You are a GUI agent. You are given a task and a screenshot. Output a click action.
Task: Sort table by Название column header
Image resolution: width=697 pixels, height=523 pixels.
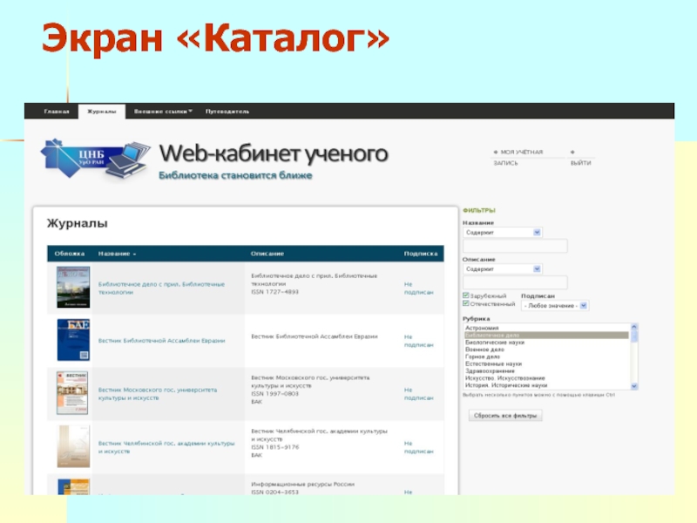pyautogui.click(x=117, y=254)
